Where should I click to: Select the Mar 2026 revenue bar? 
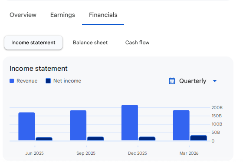click(x=181, y=125)
